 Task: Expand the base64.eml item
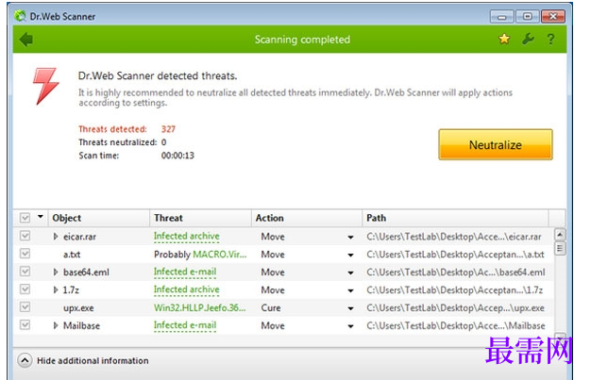tap(56, 272)
